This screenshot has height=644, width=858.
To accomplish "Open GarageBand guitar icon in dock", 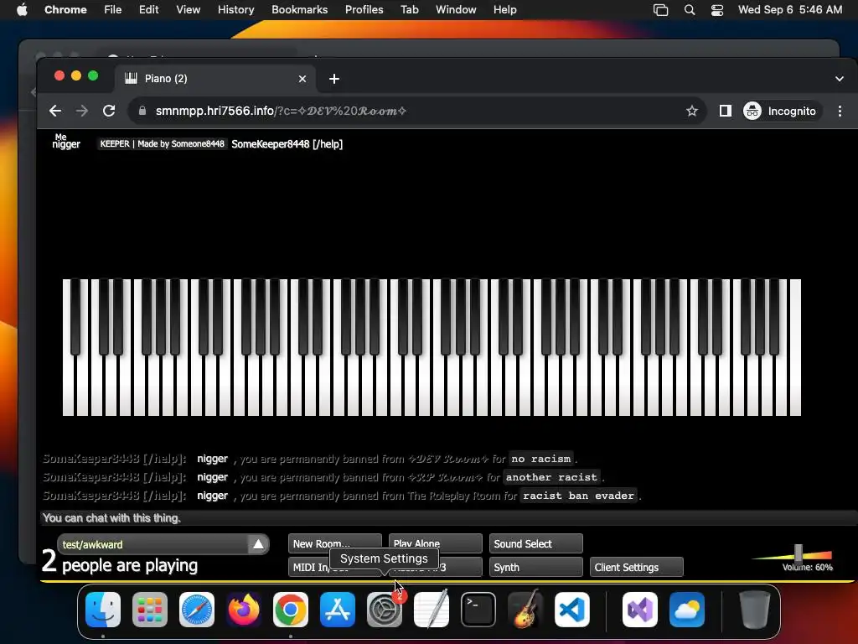I will pyautogui.click(x=525, y=610).
